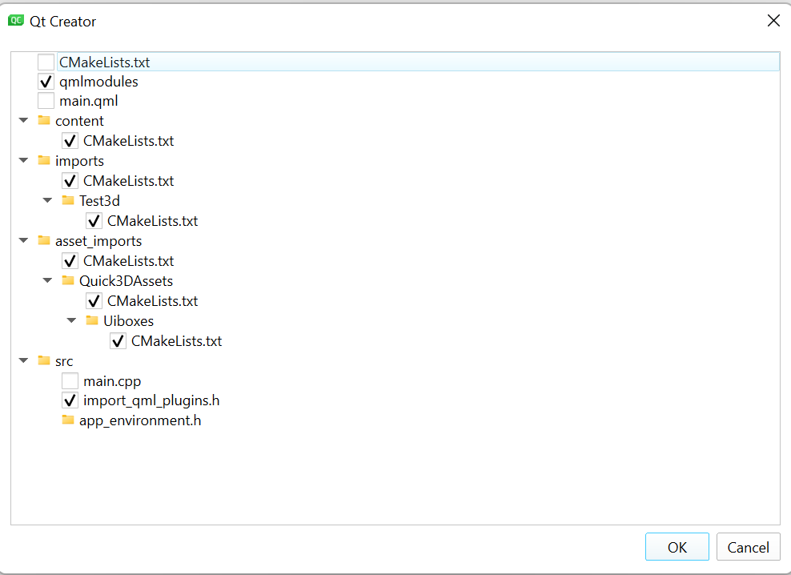Screen dimensions: 791x575
Task: Cancel the file selection dialog
Action: click(748, 547)
